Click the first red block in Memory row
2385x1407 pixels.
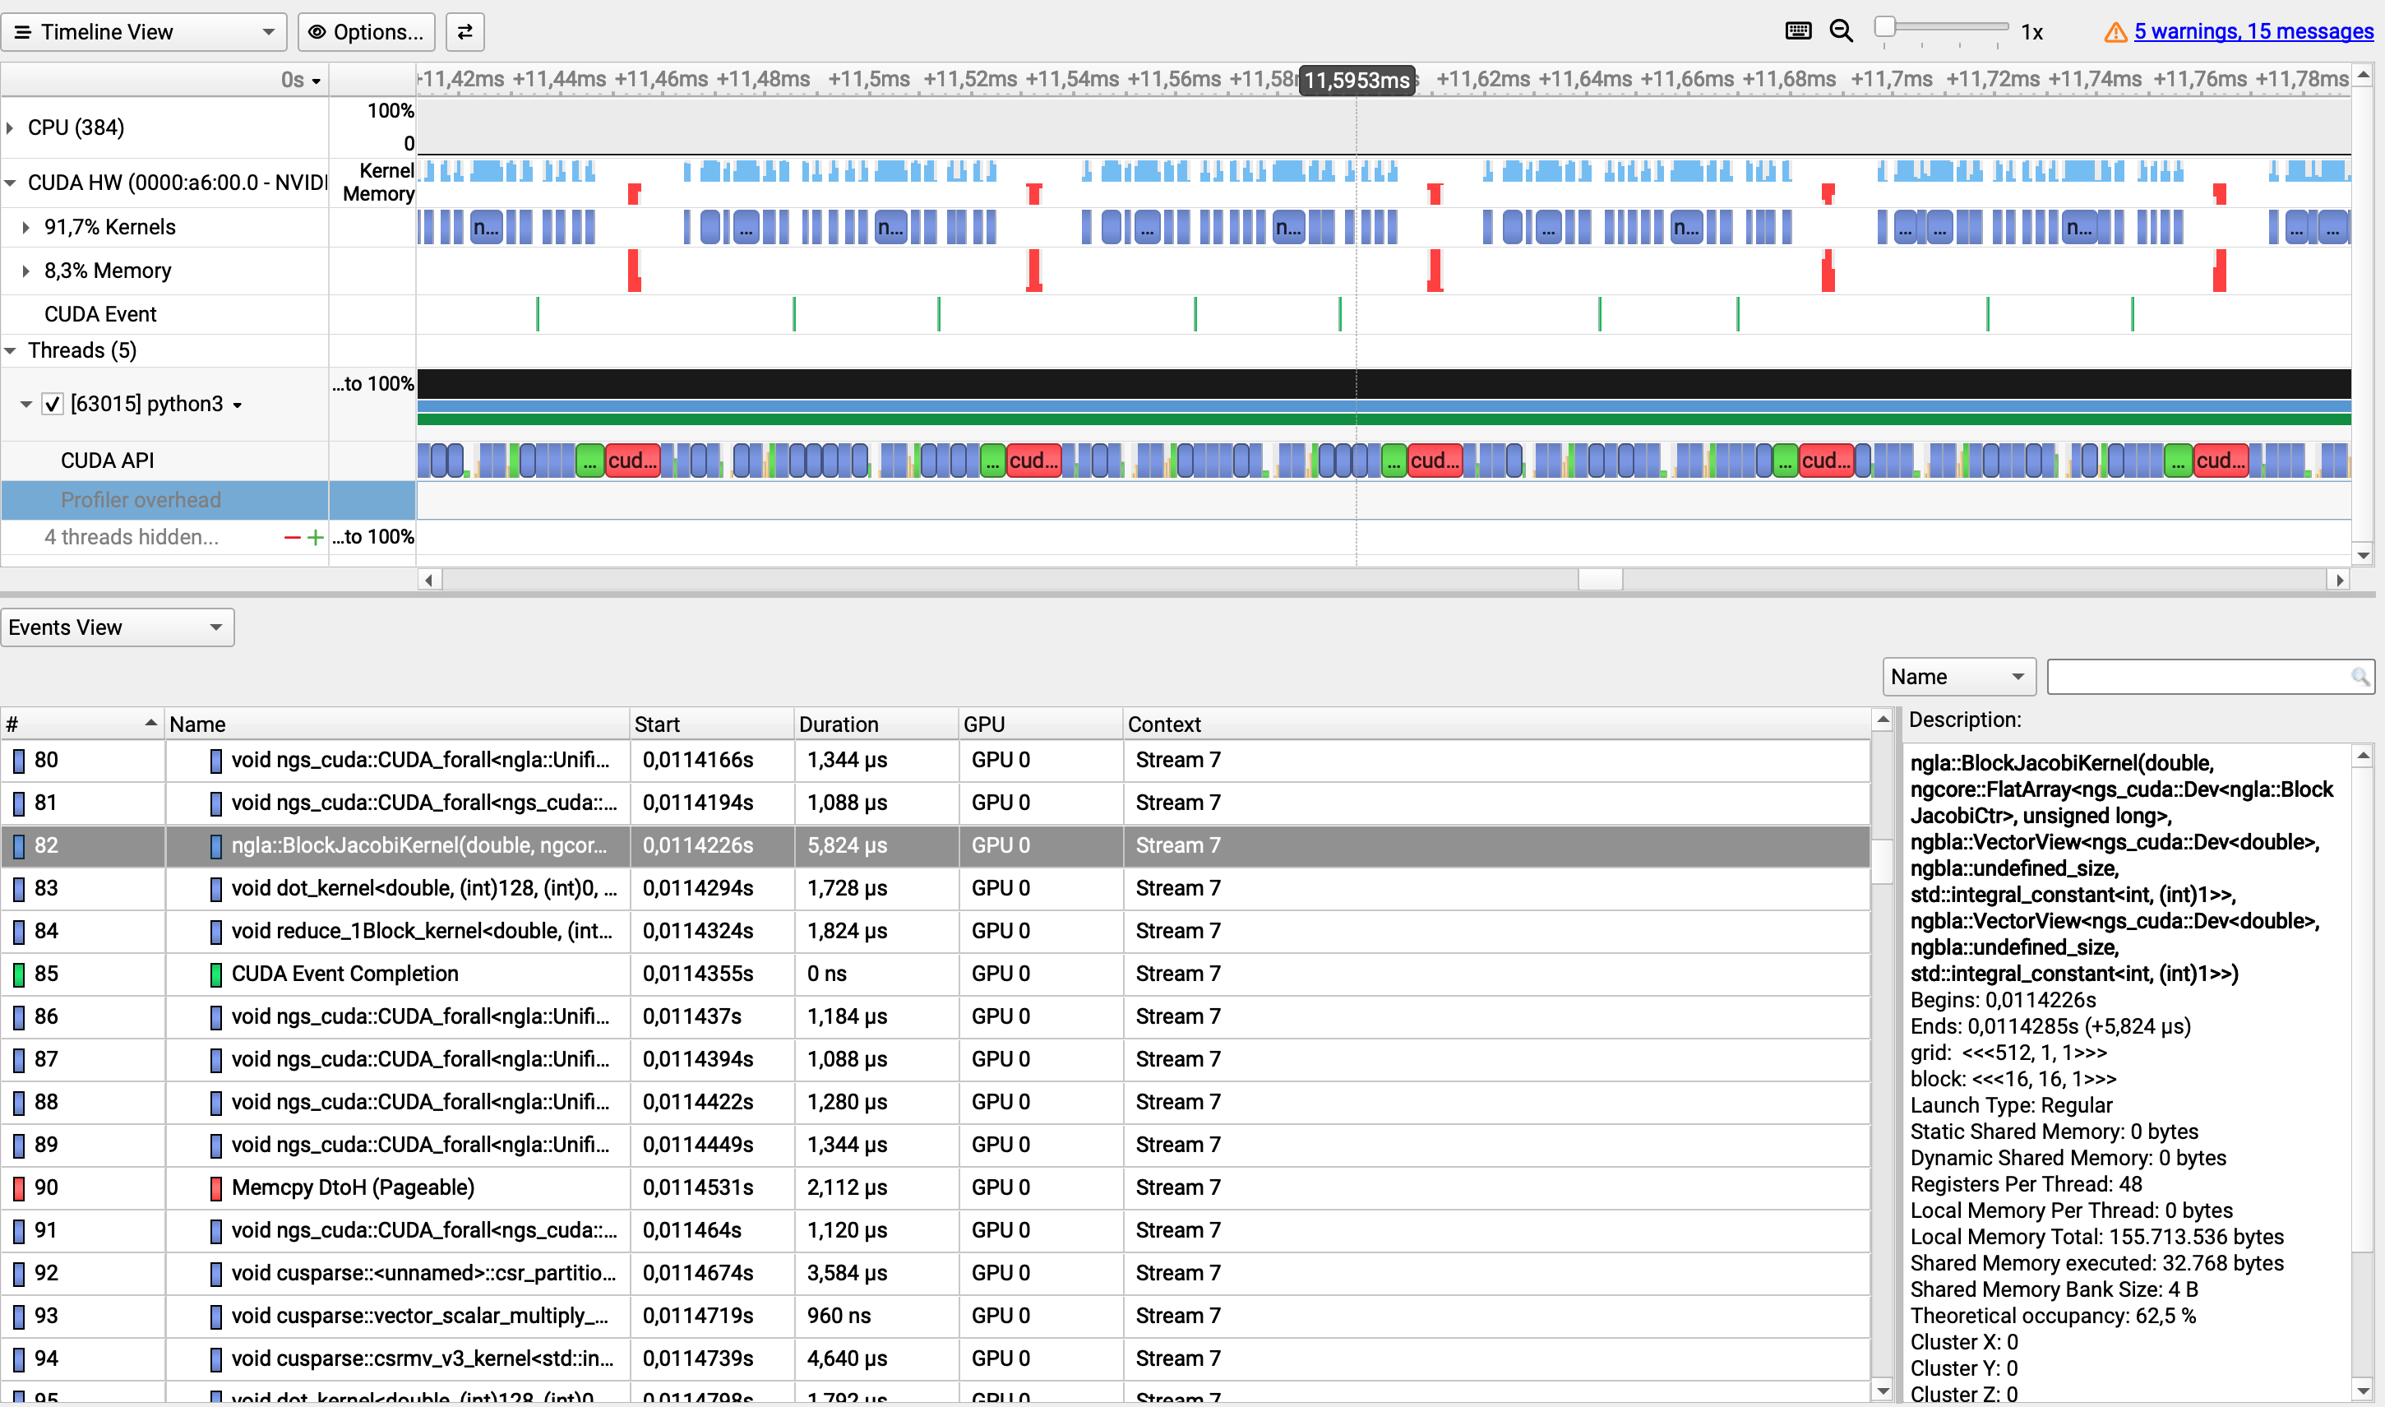(x=634, y=271)
